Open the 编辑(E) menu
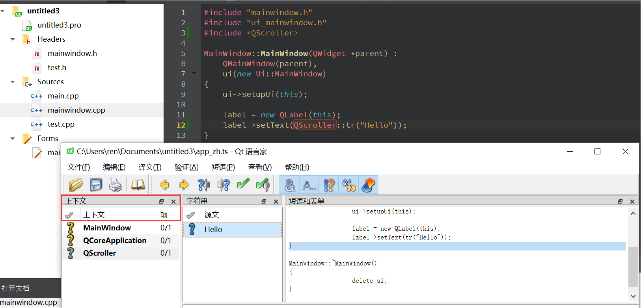The image size is (641, 308). tap(114, 167)
